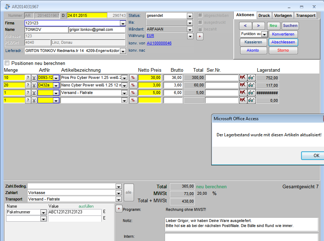This screenshot has width=324, height=241.
Task: View details glasses icon for Nano Cyber Power
Action: click(x=251, y=85)
